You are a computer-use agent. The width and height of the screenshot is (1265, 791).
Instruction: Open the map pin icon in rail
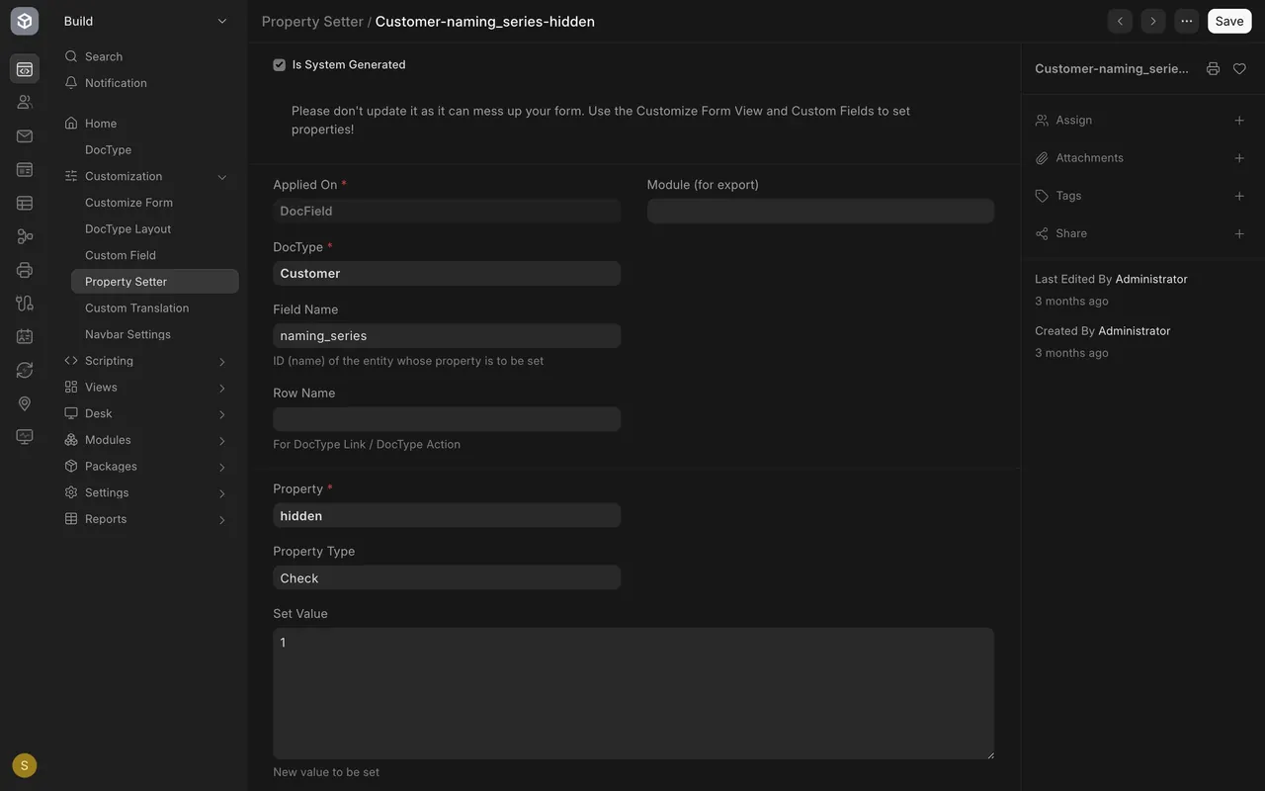25,403
